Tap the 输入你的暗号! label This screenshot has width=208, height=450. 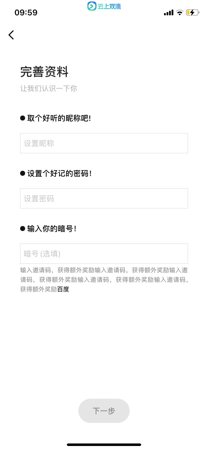point(52,229)
